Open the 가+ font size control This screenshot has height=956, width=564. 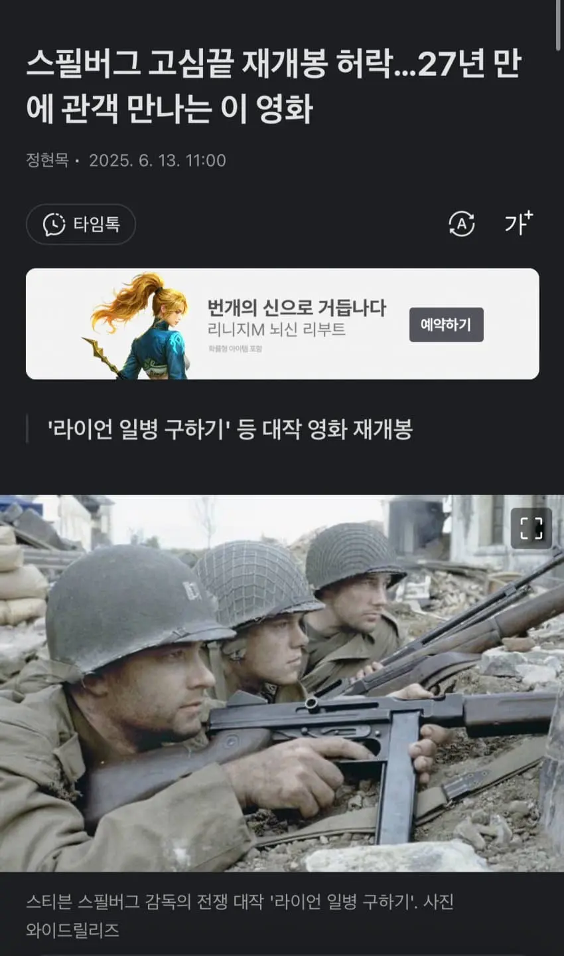(518, 223)
